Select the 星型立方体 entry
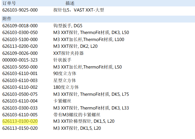The width and height of the screenshot is (195, 139). [65, 80]
